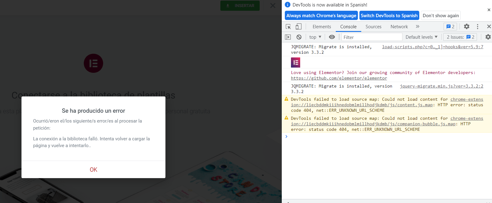
Task: Click 'JQMIGRATE: Migrate is installed' first log line
Action: (x=331, y=49)
